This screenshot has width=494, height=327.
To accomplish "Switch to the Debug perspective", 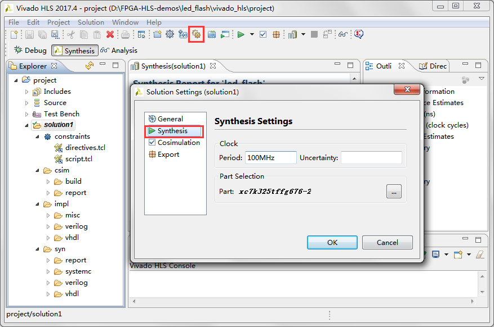I will 30,51.
